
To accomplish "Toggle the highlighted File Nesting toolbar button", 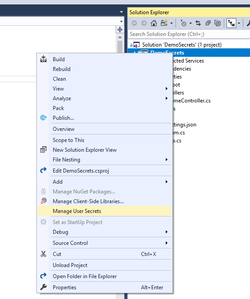I will (231, 23).
